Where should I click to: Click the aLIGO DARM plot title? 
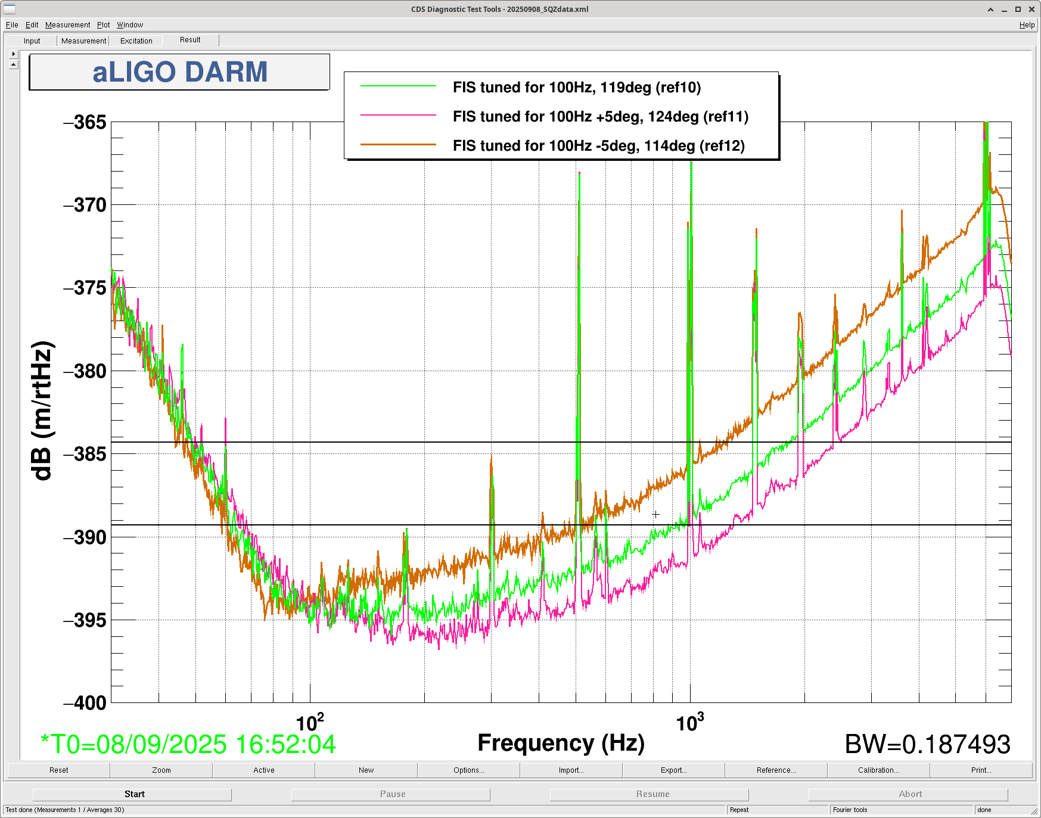[x=179, y=72]
